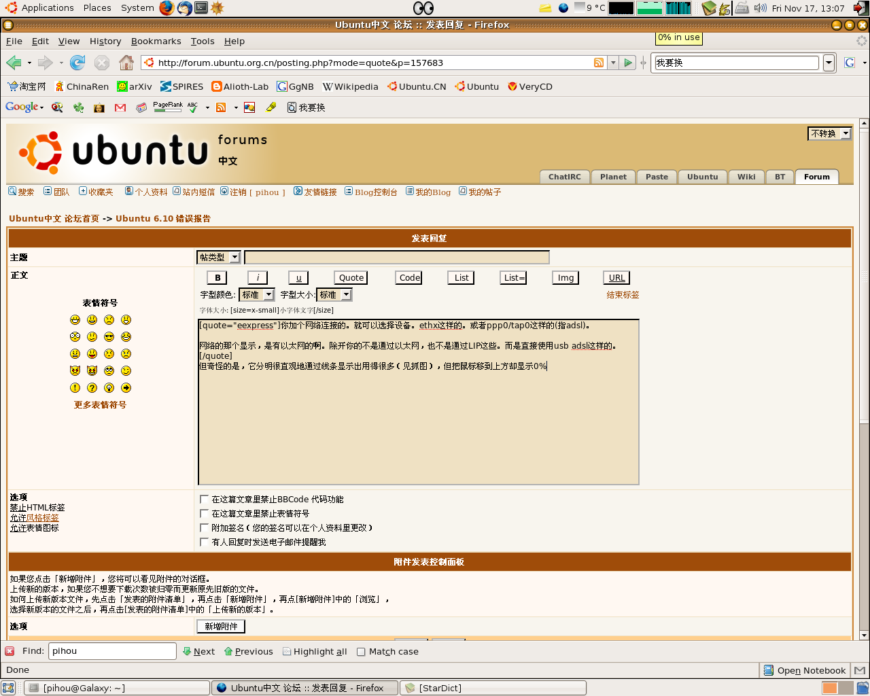Viewport: 870px width, 696px height.
Task: Open the History menu
Action: click(105, 41)
